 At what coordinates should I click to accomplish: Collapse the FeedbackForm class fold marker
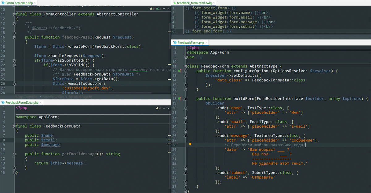point(186,66)
